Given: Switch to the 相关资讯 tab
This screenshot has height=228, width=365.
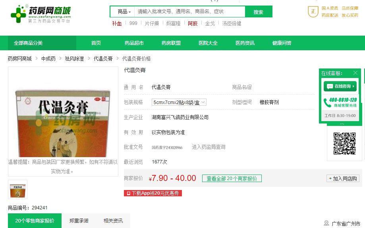Looking at the screenshot, I should (x=113, y=220).
